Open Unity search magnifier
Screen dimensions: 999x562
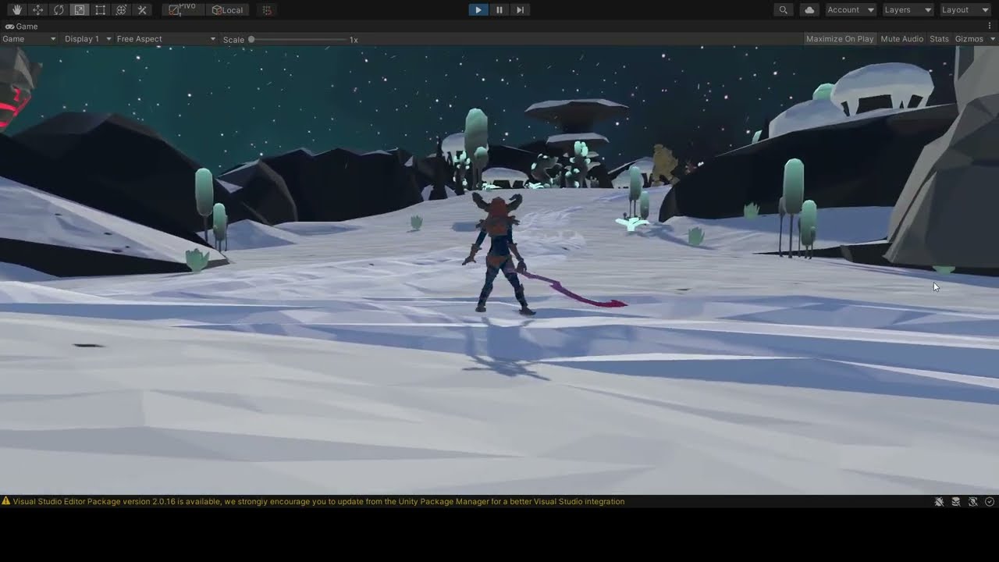[783, 10]
